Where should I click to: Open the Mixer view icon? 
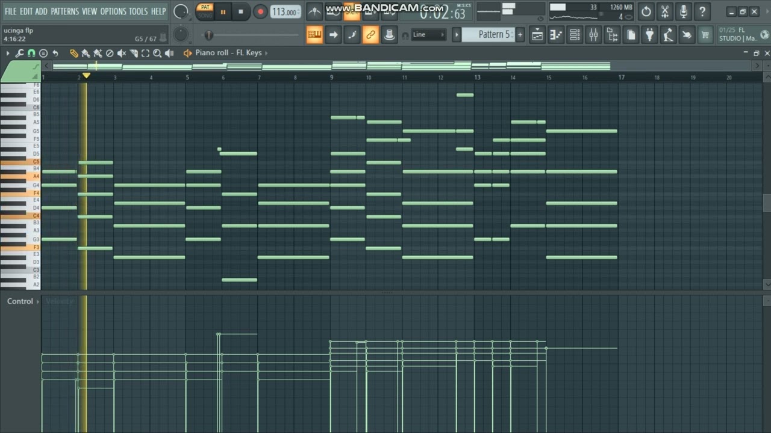[593, 35]
